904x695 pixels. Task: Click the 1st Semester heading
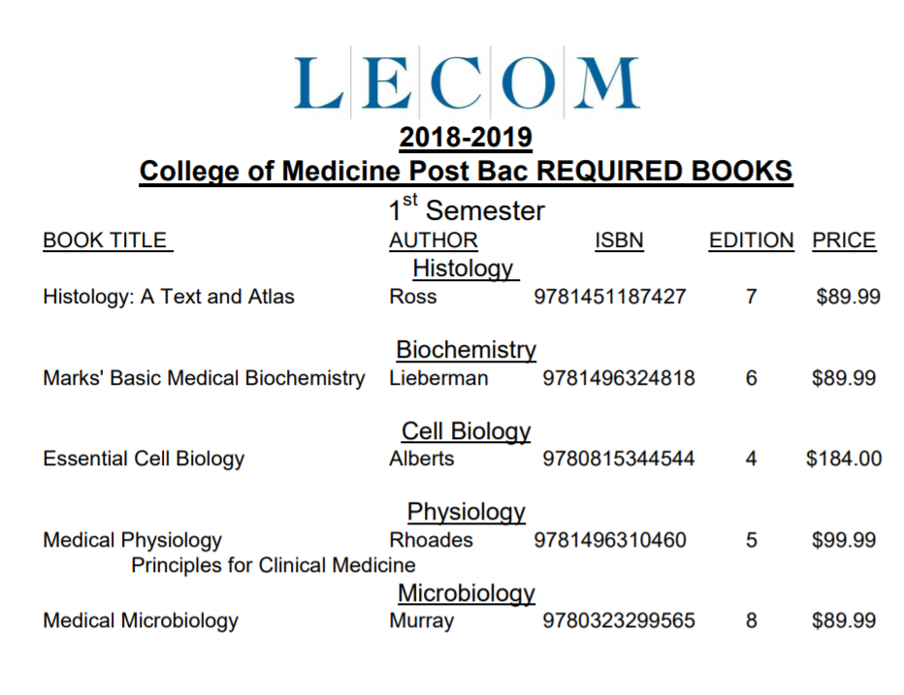(467, 209)
